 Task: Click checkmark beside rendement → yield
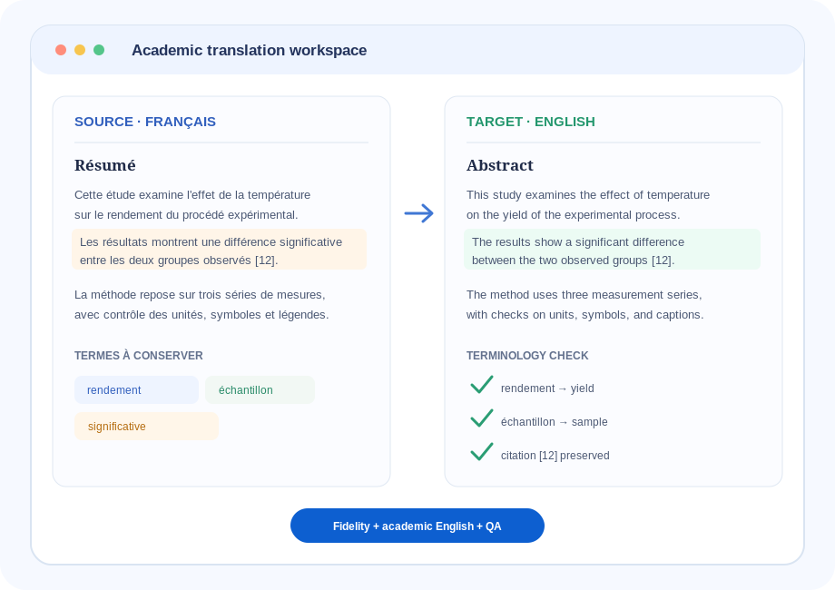[482, 385]
